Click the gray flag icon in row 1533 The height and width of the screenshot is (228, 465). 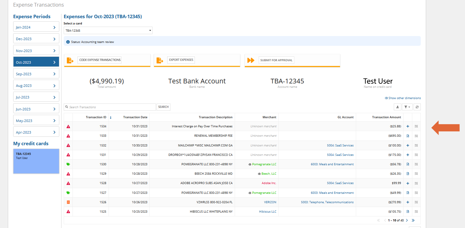pos(416,136)
